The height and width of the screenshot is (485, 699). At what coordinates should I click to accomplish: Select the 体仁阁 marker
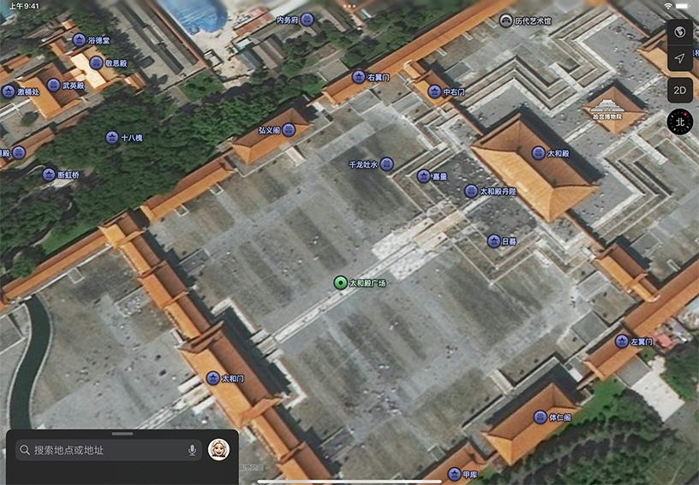tap(541, 417)
